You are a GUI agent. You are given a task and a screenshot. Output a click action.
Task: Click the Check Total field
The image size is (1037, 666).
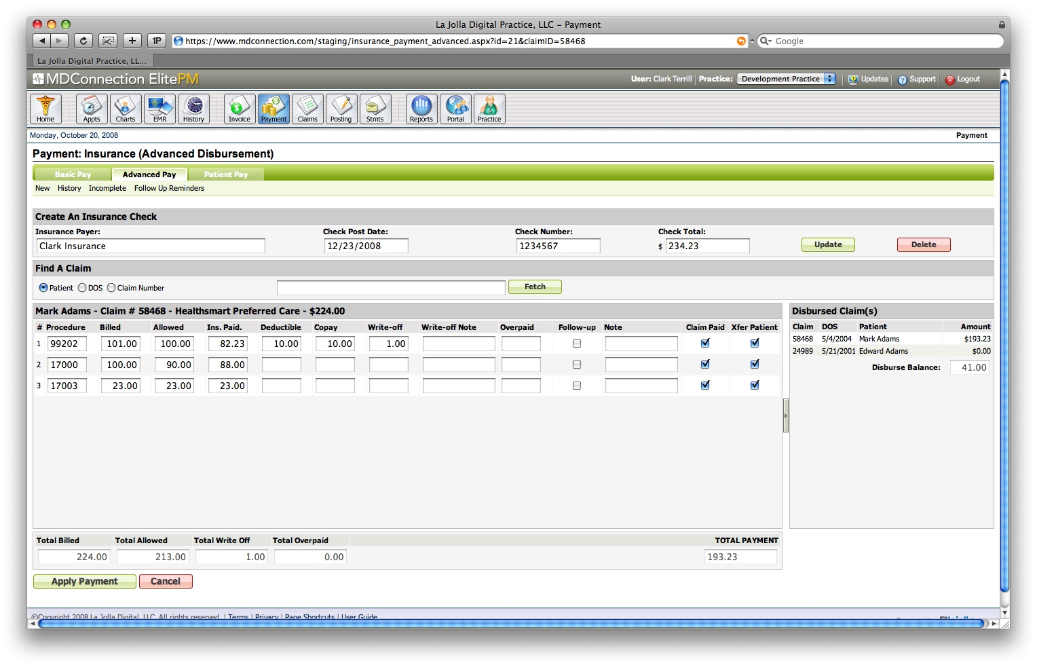click(x=708, y=246)
